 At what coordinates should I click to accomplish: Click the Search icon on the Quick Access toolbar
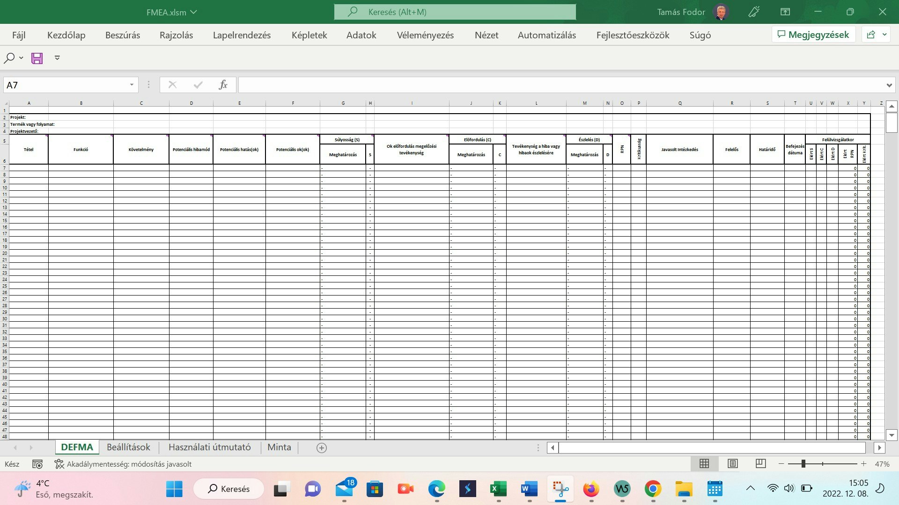(8, 58)
